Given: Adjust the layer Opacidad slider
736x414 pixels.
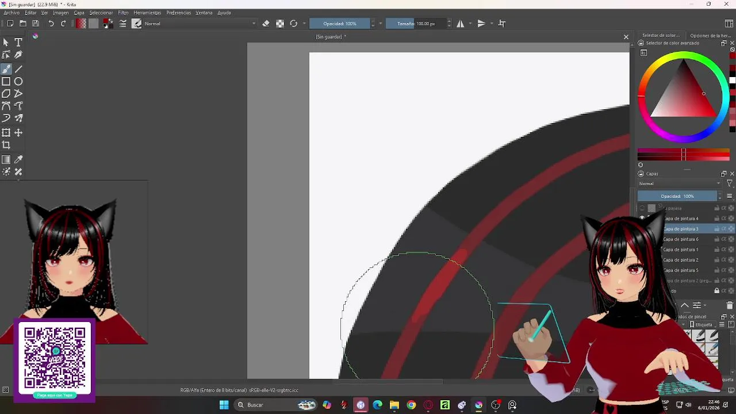Looking at the screenshot, I should click(677, 196).
